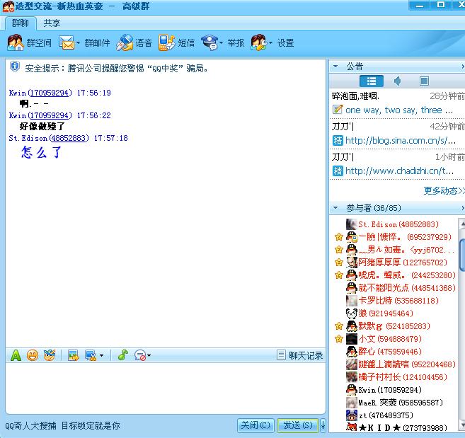Open the send options arrow next to 发送
The height and width of the screenshot is (438, 465).
(323, 425)
